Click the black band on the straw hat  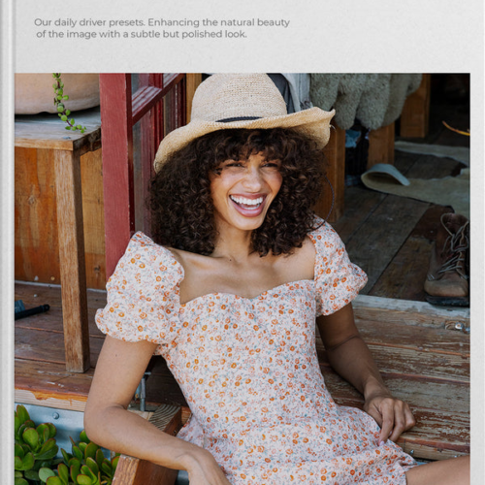point(239,119)
